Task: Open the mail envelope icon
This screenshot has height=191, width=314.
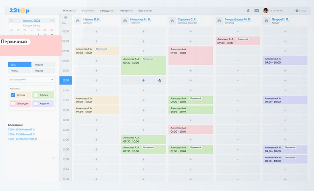Action: 257,11
